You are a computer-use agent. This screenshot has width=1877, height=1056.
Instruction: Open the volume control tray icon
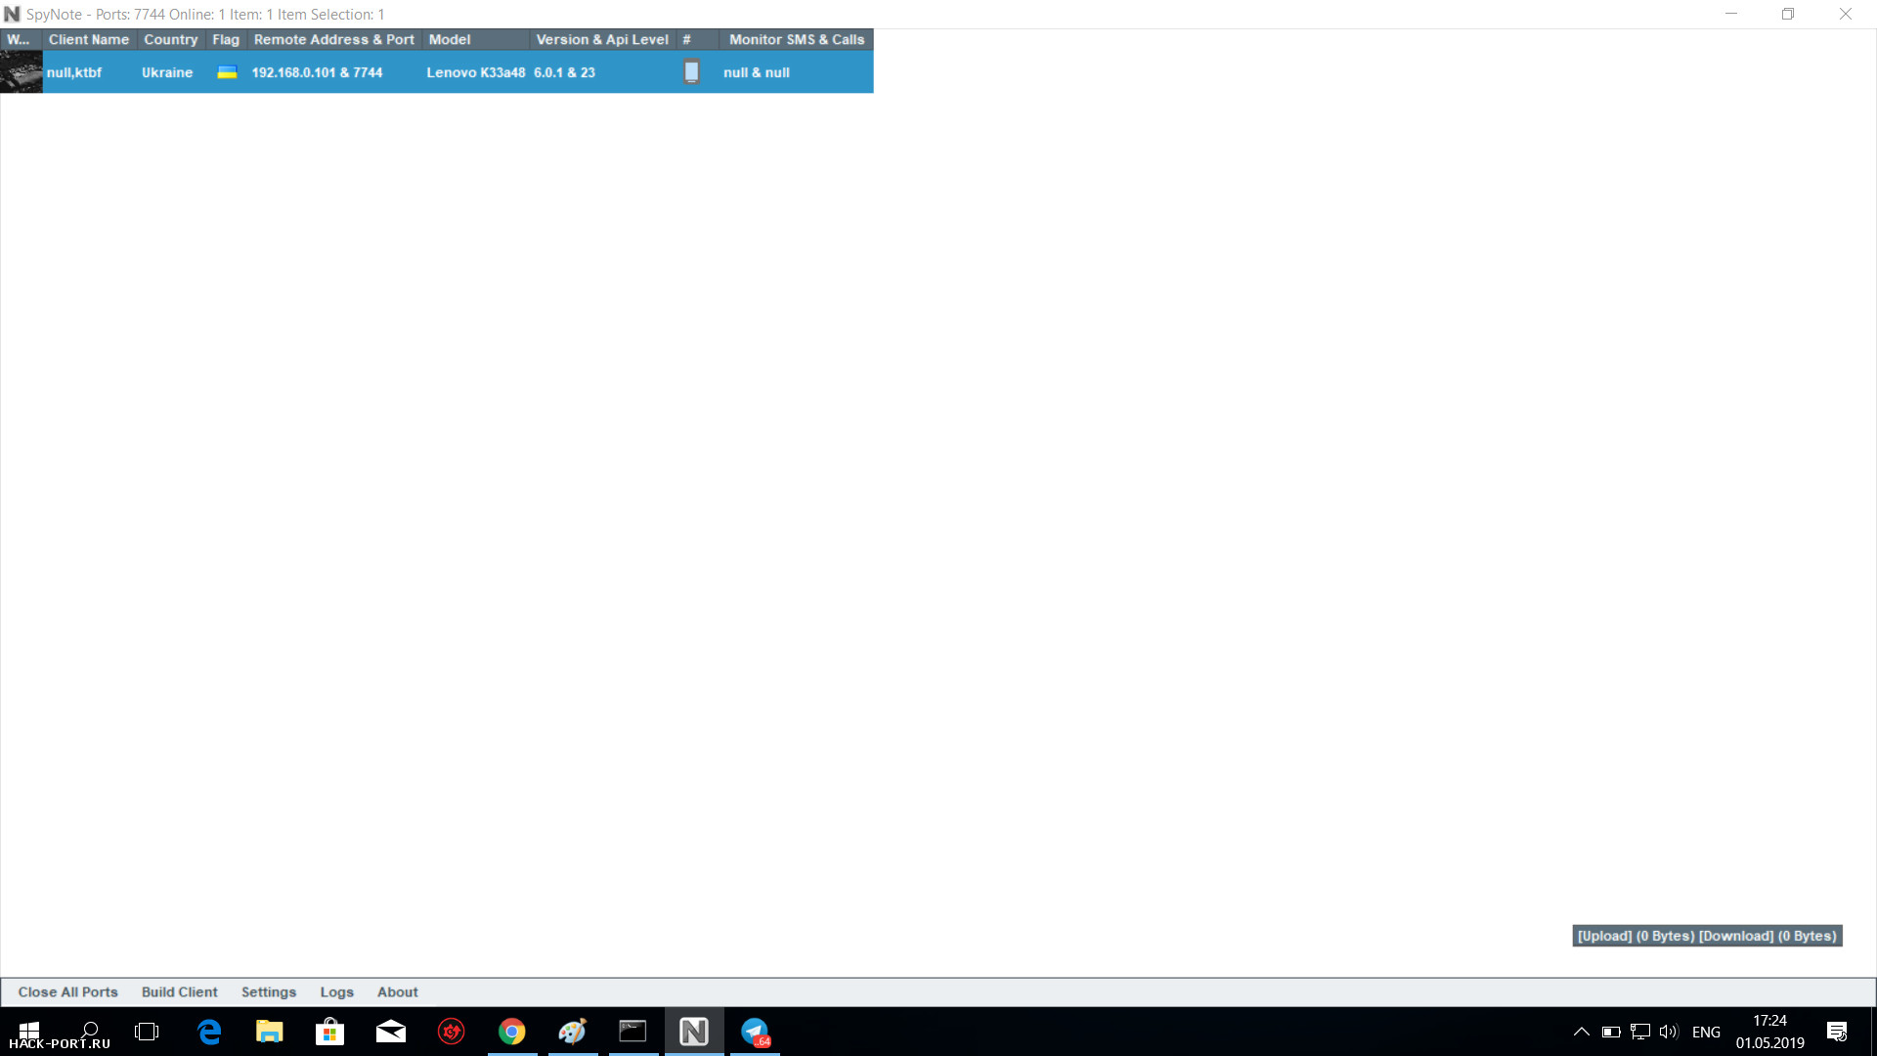(1669, 1032)
